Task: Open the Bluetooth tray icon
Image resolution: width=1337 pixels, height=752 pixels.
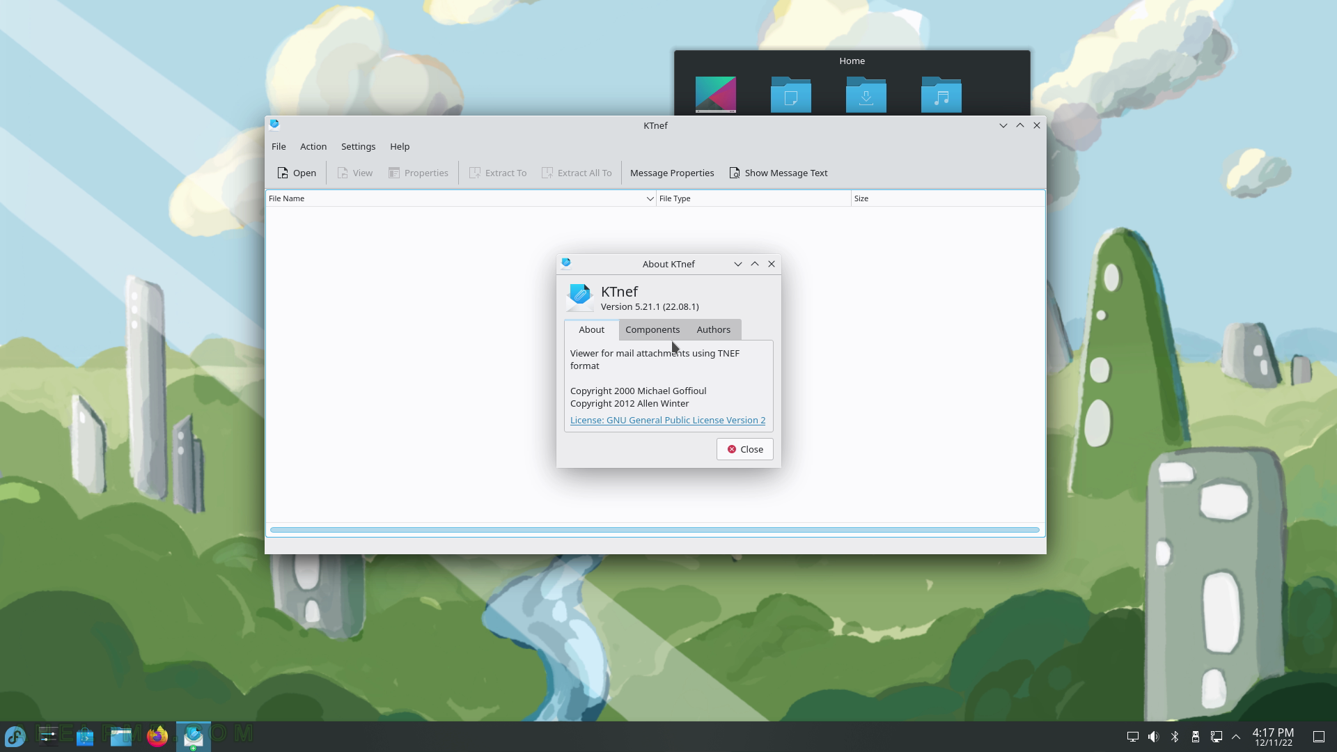Action: pos(1175,737)
